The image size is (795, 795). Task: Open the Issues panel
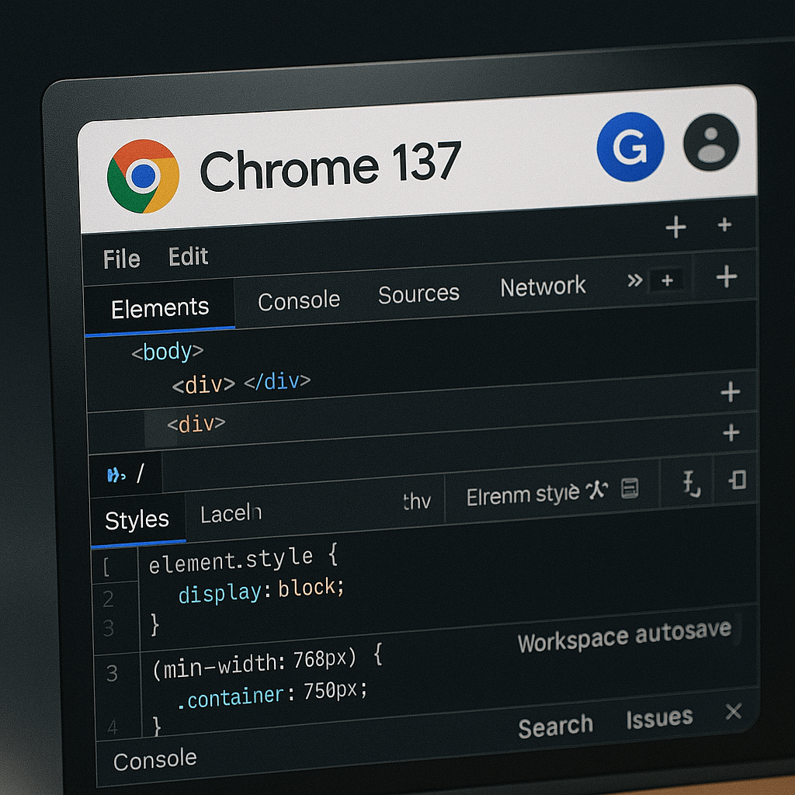[x=659, y=717]
